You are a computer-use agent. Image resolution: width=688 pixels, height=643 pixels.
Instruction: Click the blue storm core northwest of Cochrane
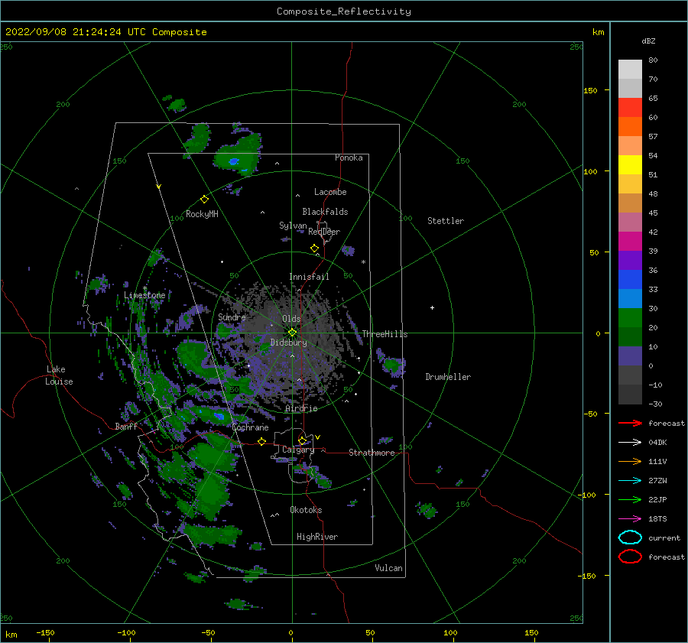coord(219,416)
